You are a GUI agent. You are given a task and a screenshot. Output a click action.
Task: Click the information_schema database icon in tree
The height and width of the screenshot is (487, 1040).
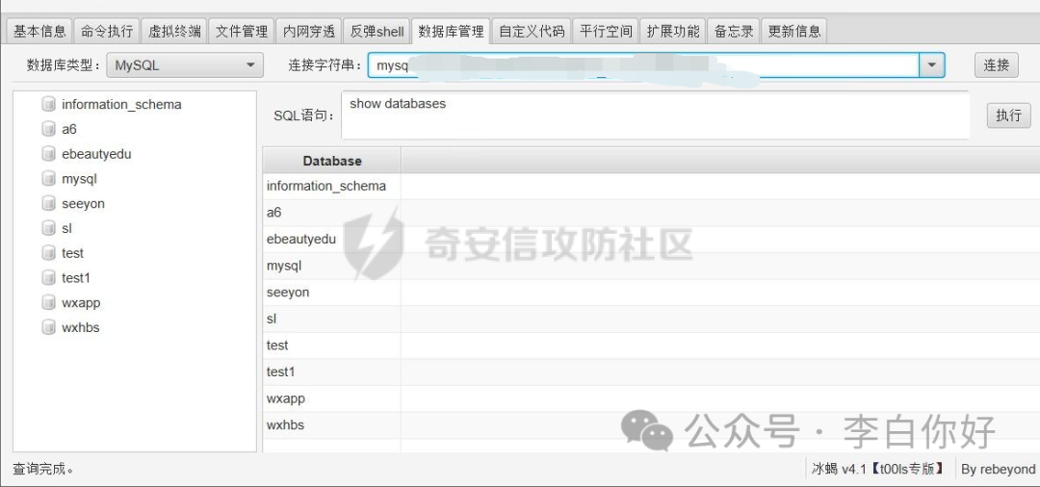48,104
